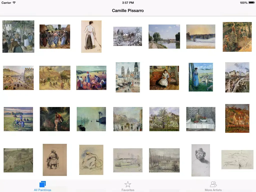256x192 pixels.
Task: Tap the Camille Pissarro title
Action: [x=128, y=10]
